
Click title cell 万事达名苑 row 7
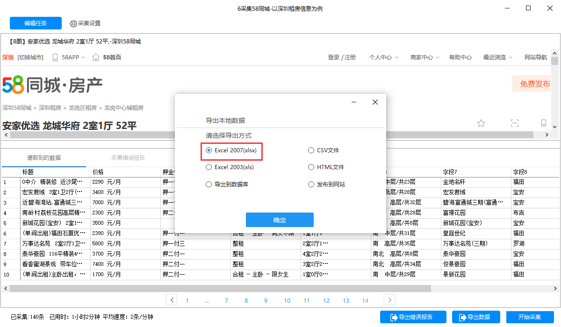pyautogui.click(x=55, y=243)
